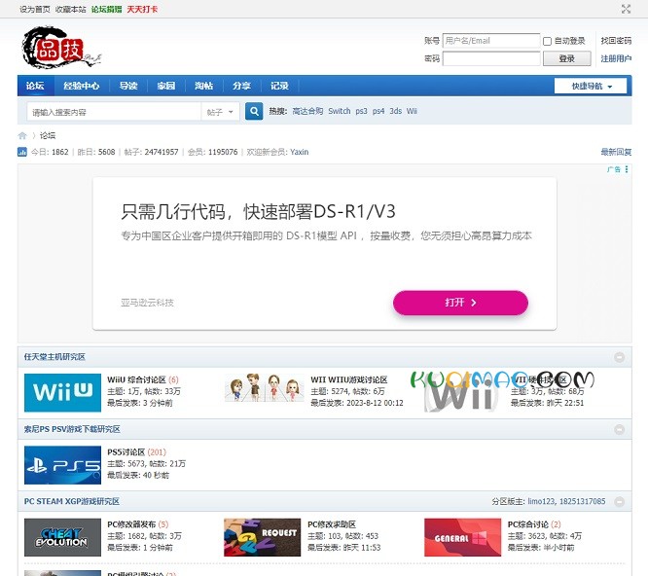Click the 最新回复 link
The image size is (648, 576).
pos(616,152)
